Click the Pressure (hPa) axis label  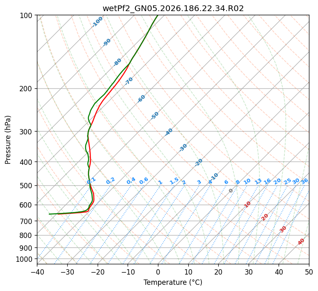click(7, 140)
